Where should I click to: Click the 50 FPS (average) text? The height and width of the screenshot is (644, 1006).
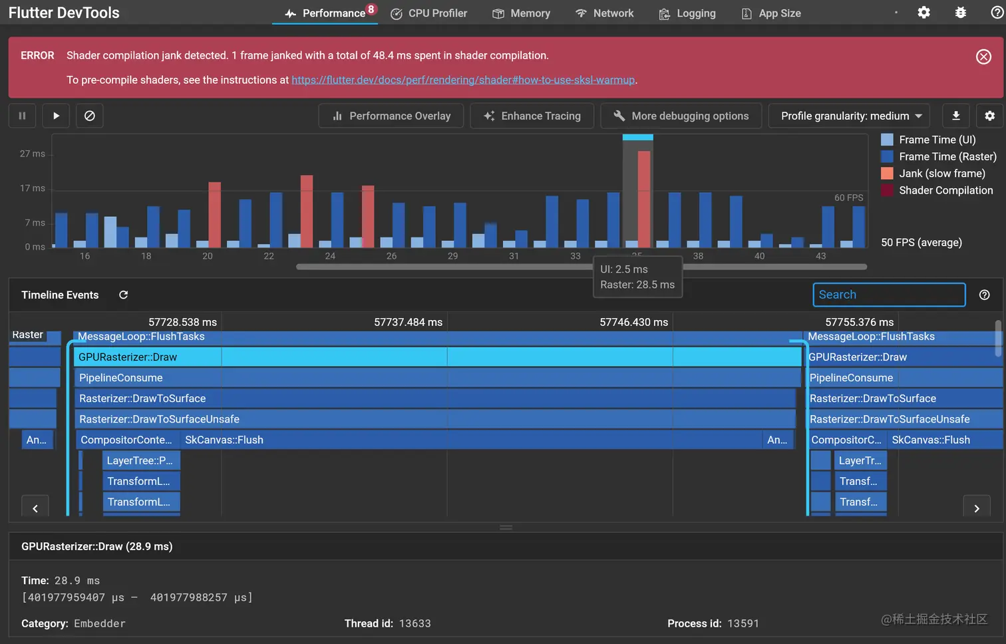point(922,243)
